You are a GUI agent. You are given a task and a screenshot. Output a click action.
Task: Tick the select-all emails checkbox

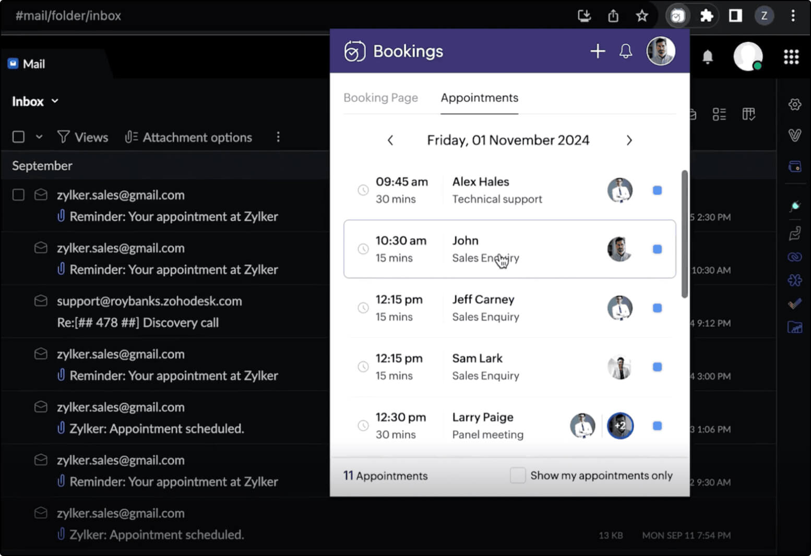tap(18, 137)
